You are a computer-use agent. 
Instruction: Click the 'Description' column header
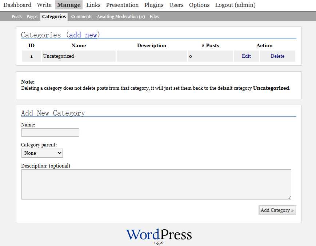tap(152, 45)
